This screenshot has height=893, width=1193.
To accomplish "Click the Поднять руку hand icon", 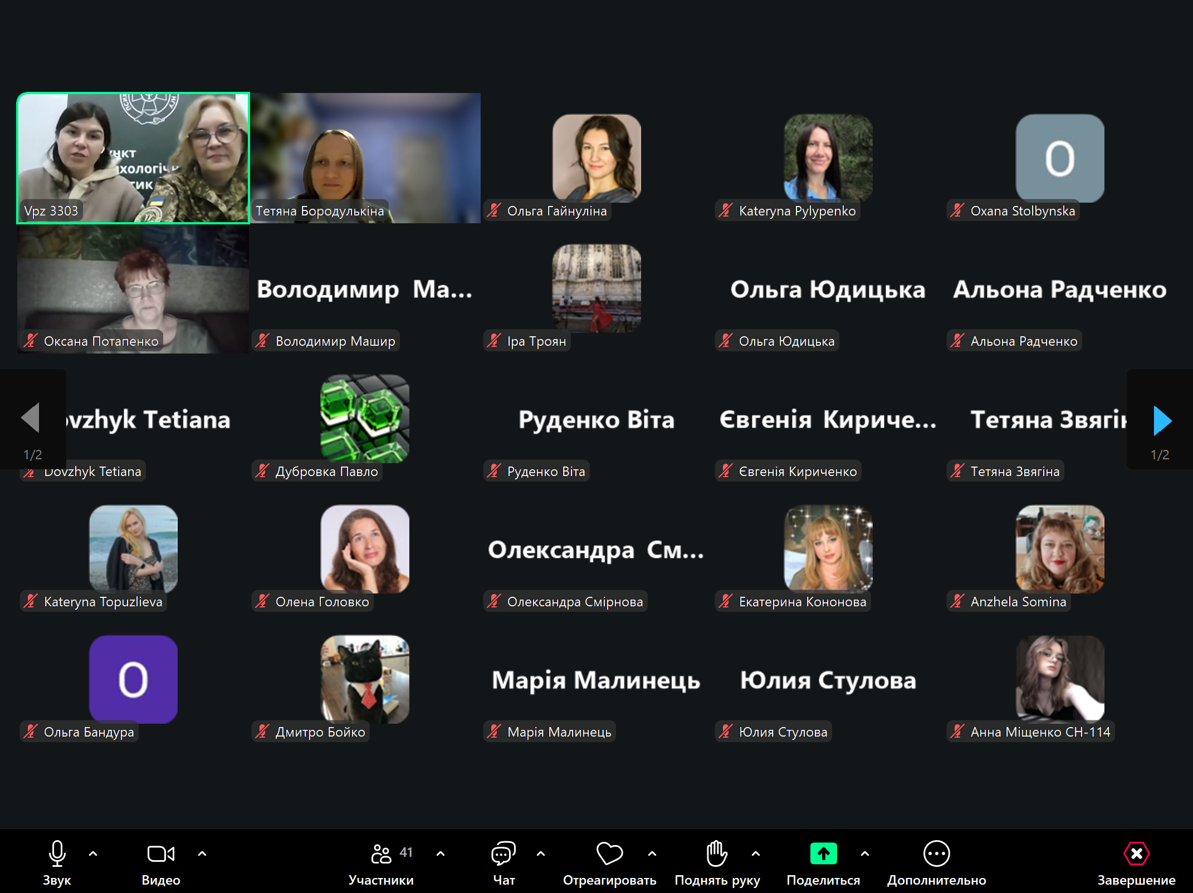I will (x=716, y=853).
